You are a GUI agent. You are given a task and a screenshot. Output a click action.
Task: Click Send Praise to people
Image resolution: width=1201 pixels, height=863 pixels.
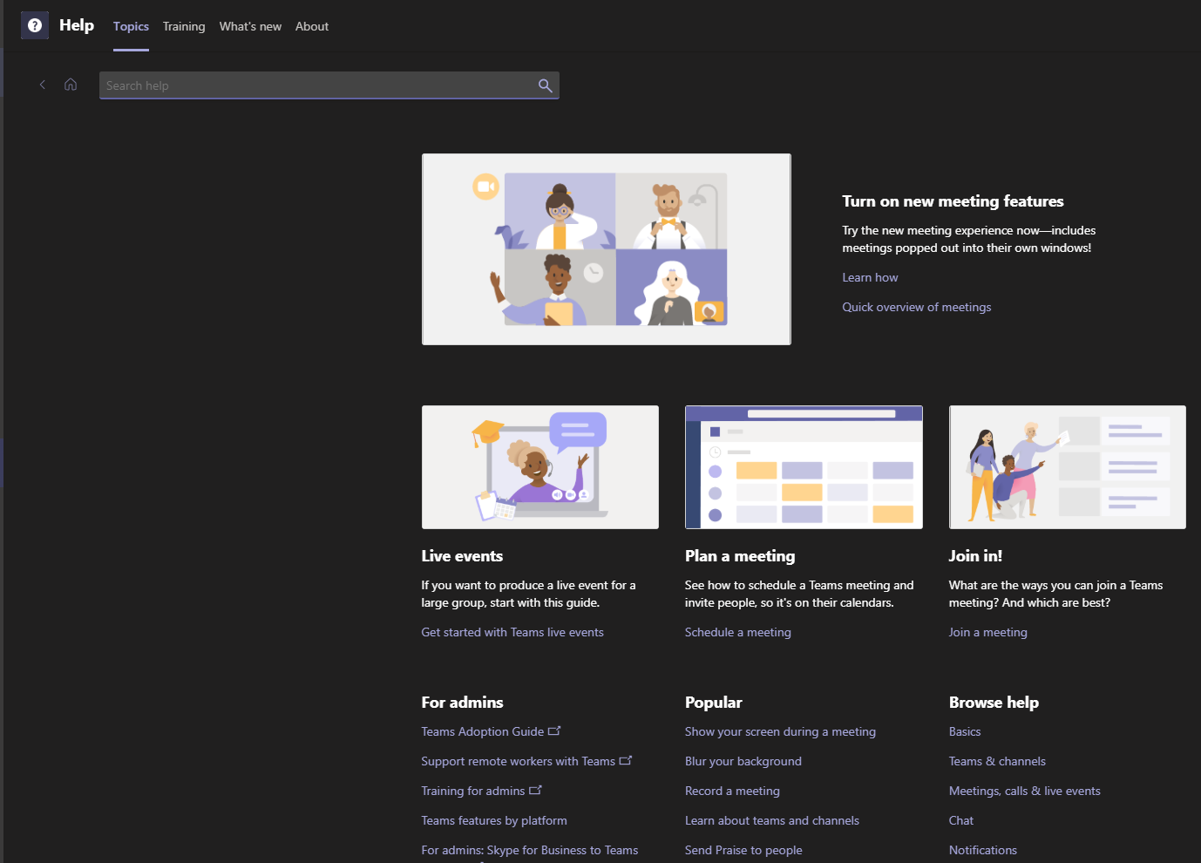tap(743, 850)
